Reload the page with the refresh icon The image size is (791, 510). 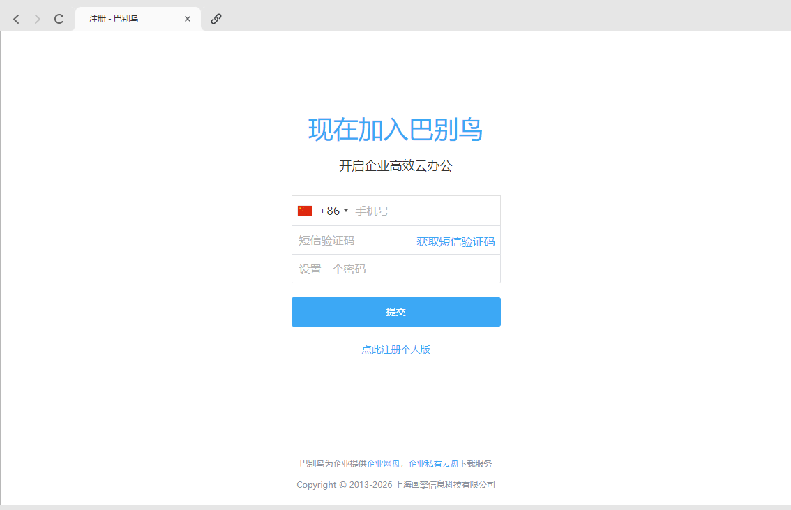(59, 19)
